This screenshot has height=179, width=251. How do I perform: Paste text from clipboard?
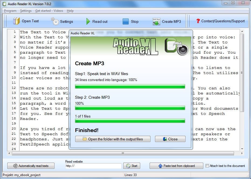[x=176, y=166]
